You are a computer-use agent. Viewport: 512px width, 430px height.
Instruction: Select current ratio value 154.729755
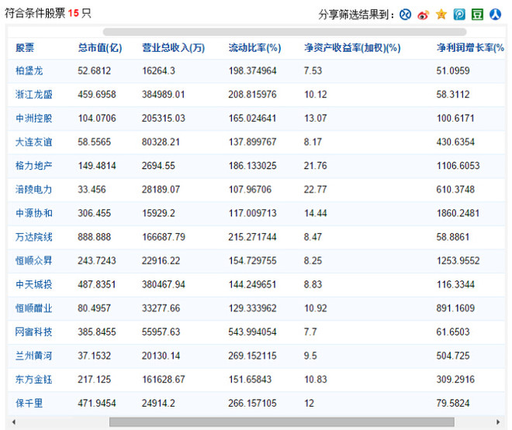(252, 261)
